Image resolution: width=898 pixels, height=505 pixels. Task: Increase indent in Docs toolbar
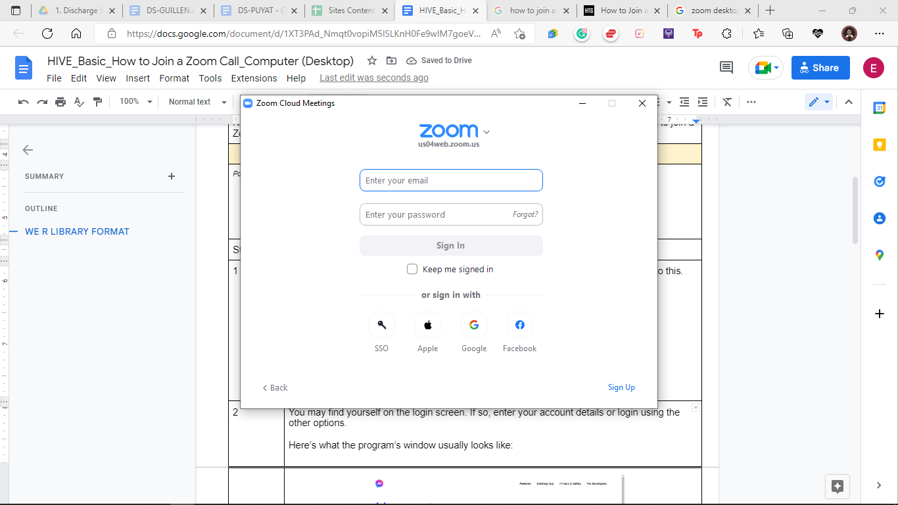pos(703,102)
